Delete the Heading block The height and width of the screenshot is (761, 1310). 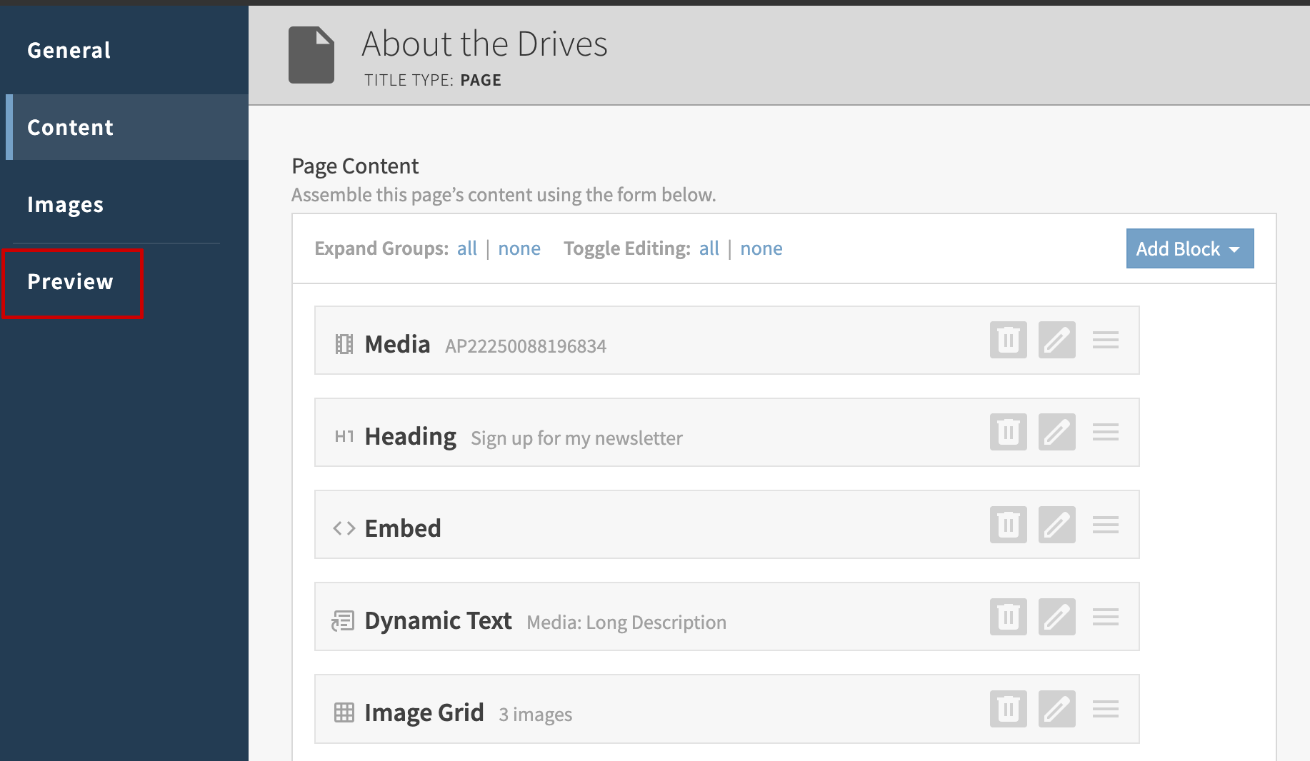[1008, 432]
